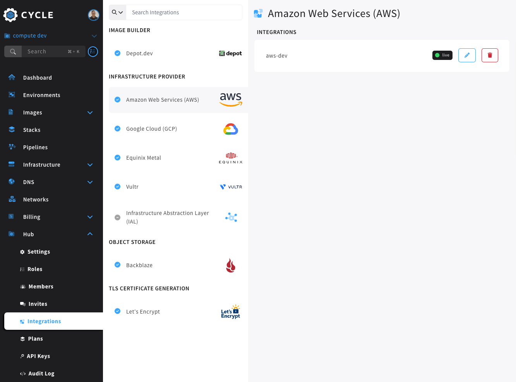Click the Stacks layers icon
This screenshot has height=382, width=516.
pyautogui.click(x=12, y=130)
